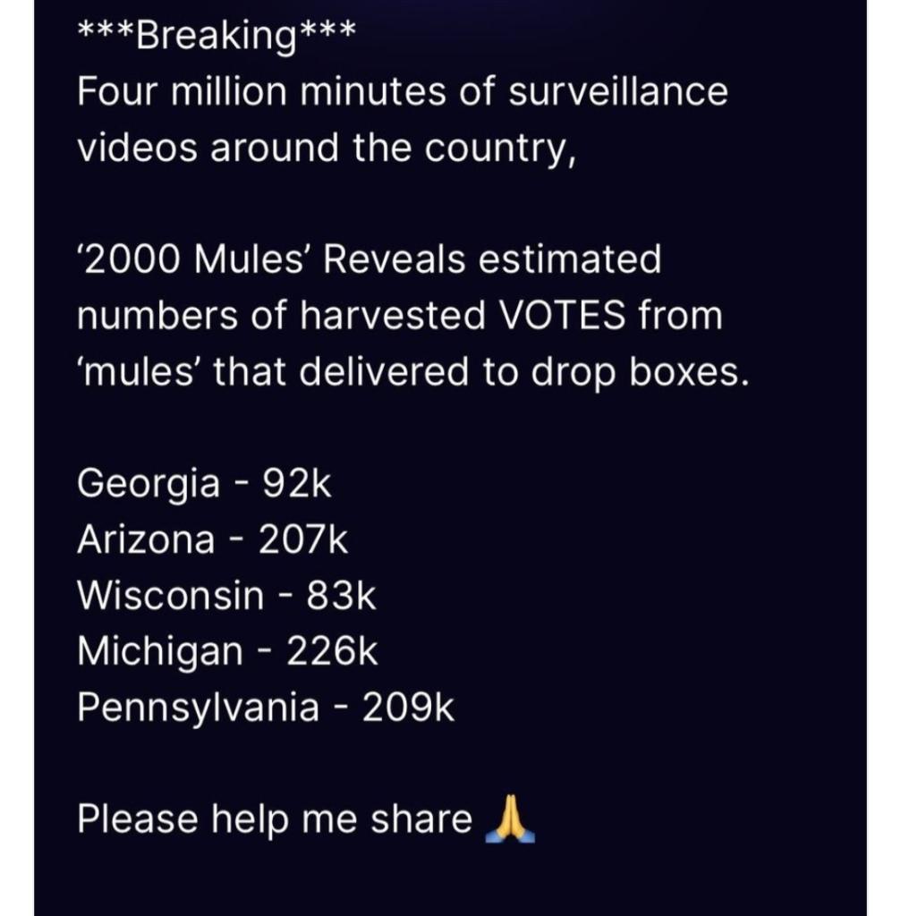Select the "Georgia - 92k" line
Screen dimensions: 901x916
coord(204,484)
